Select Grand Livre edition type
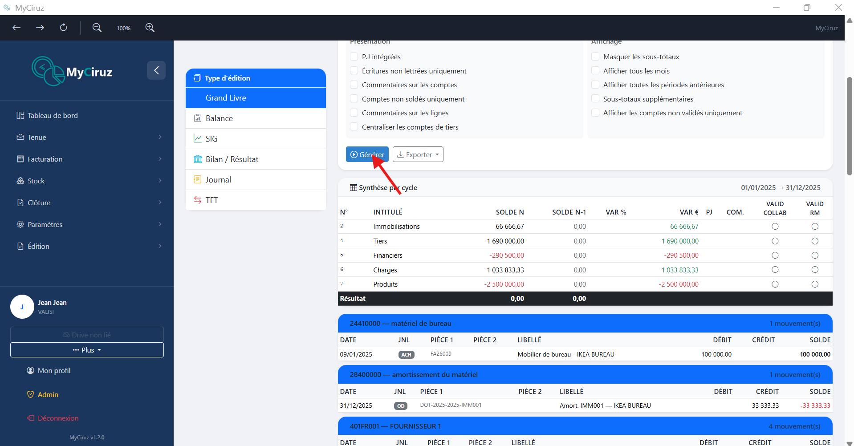 (256, 98)
